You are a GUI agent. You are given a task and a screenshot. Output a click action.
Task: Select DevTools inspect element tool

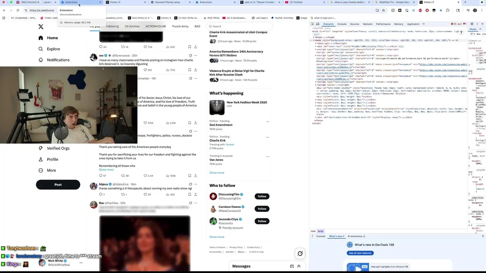[312, 24]
